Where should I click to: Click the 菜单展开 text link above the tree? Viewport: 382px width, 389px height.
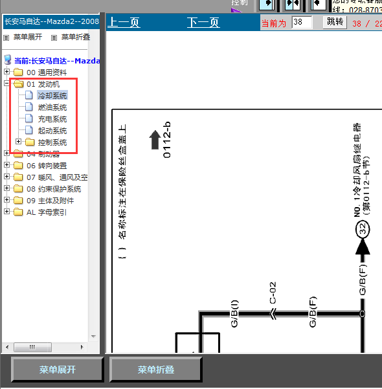tap(28, 37)
